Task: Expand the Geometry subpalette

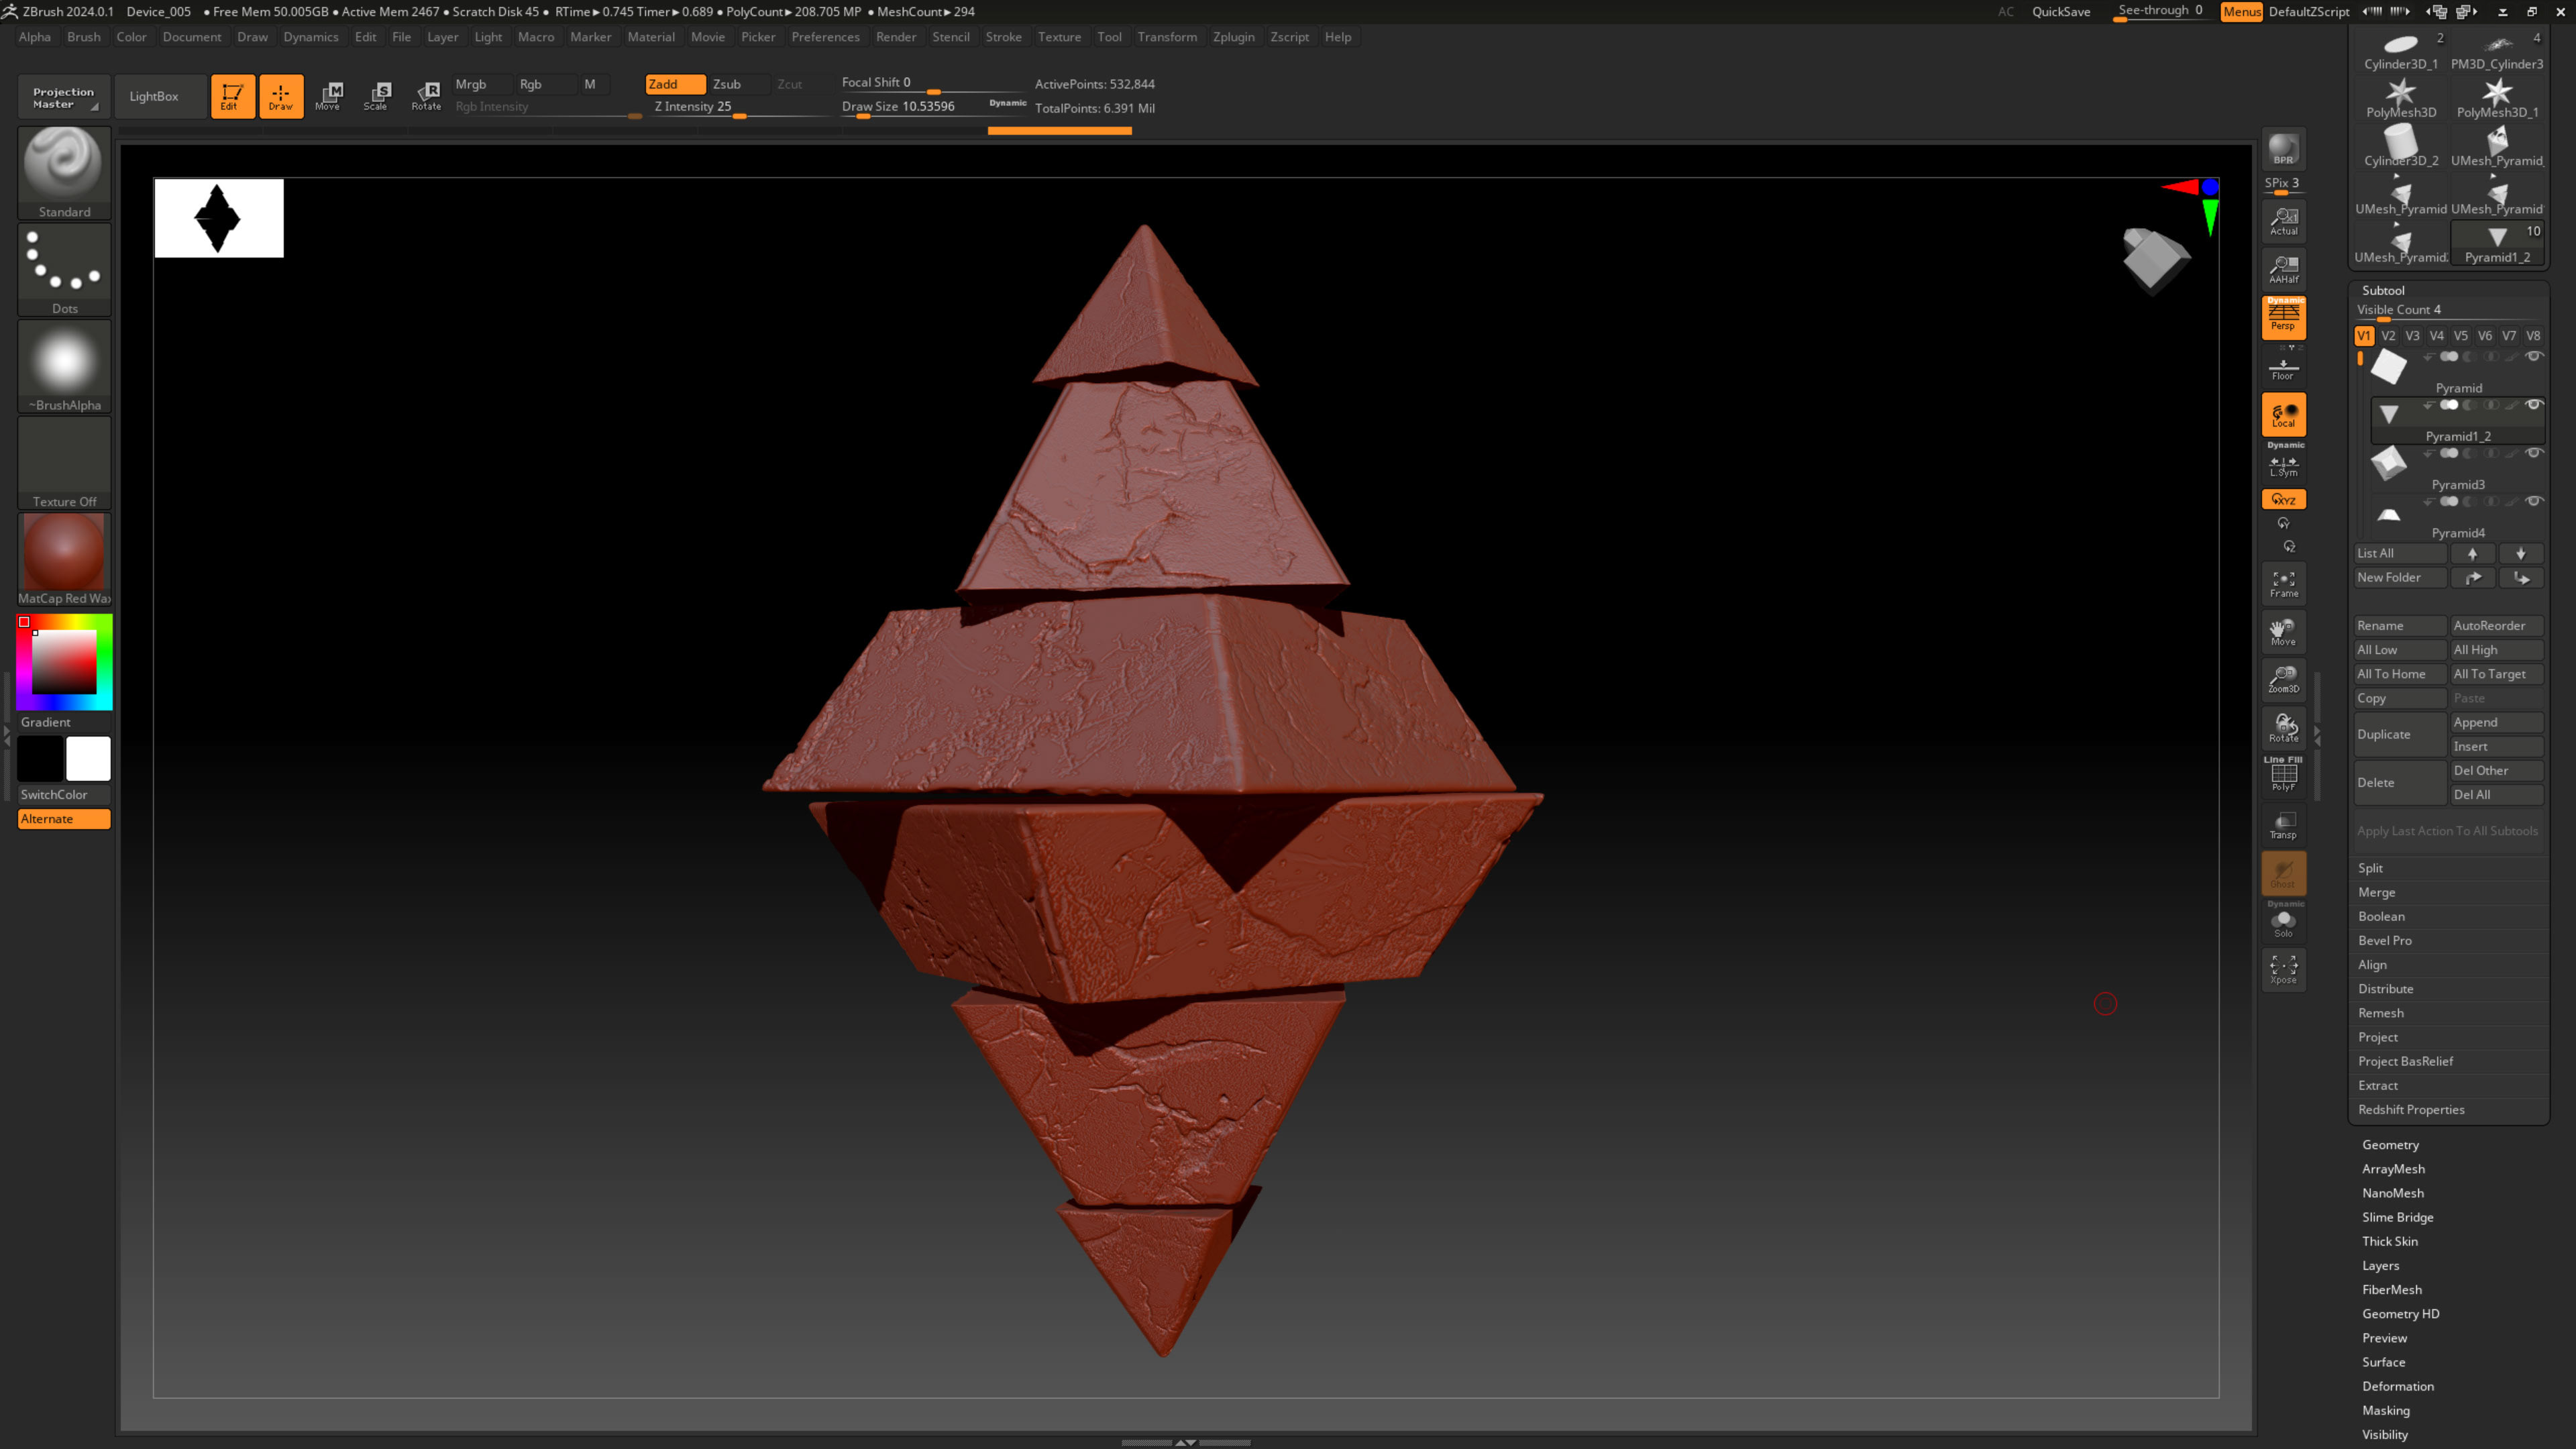Action: (x=2390, y=1145)
